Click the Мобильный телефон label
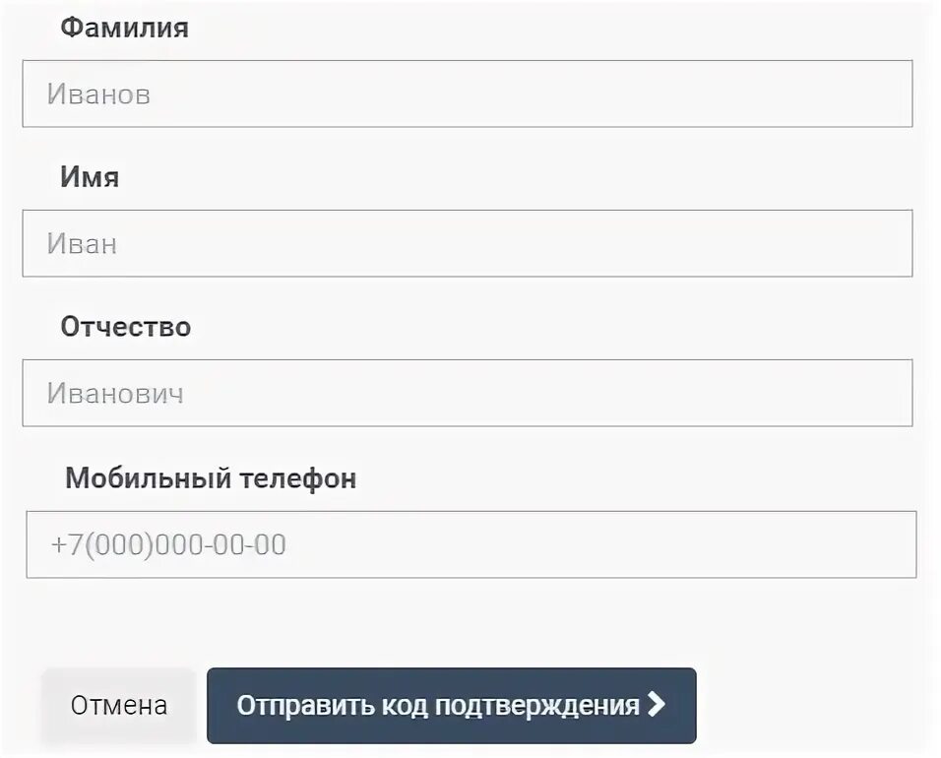The image size is (941, 758). (211, 479)
